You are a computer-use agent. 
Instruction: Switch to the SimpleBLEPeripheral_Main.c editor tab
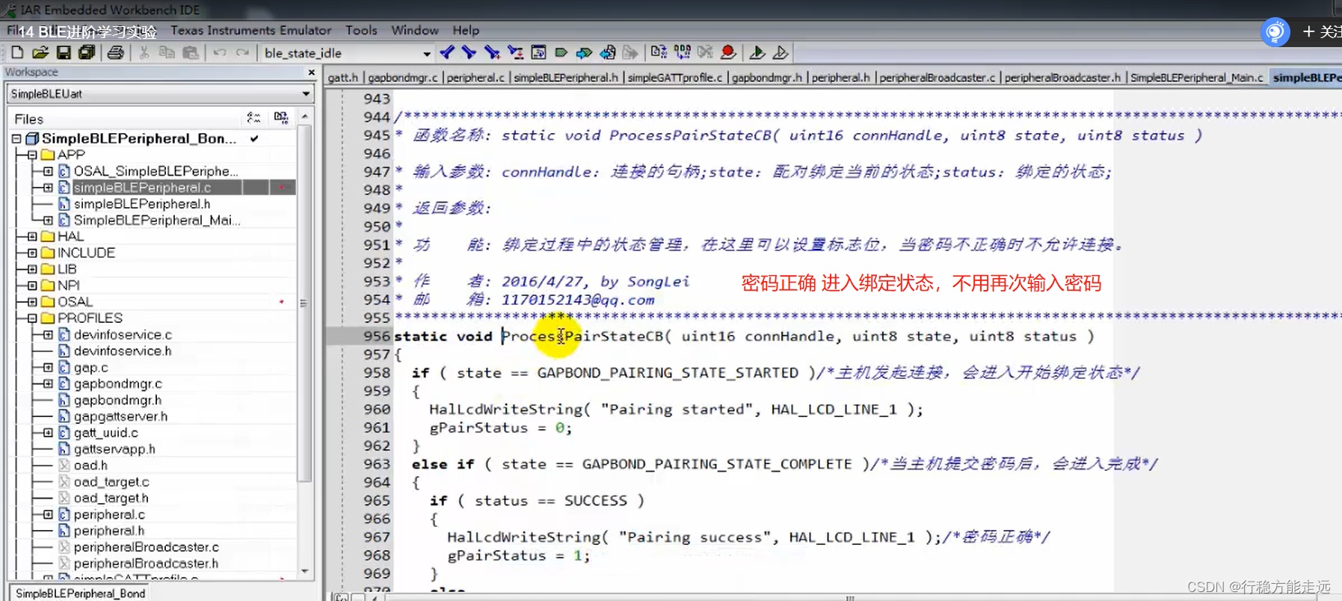tap(1197, 78)
